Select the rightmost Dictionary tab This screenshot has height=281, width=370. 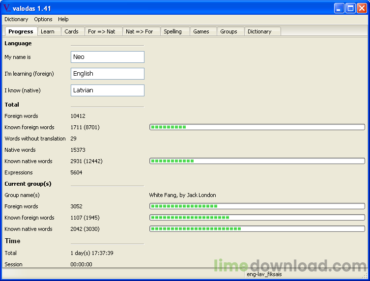[x=259, y=31]
